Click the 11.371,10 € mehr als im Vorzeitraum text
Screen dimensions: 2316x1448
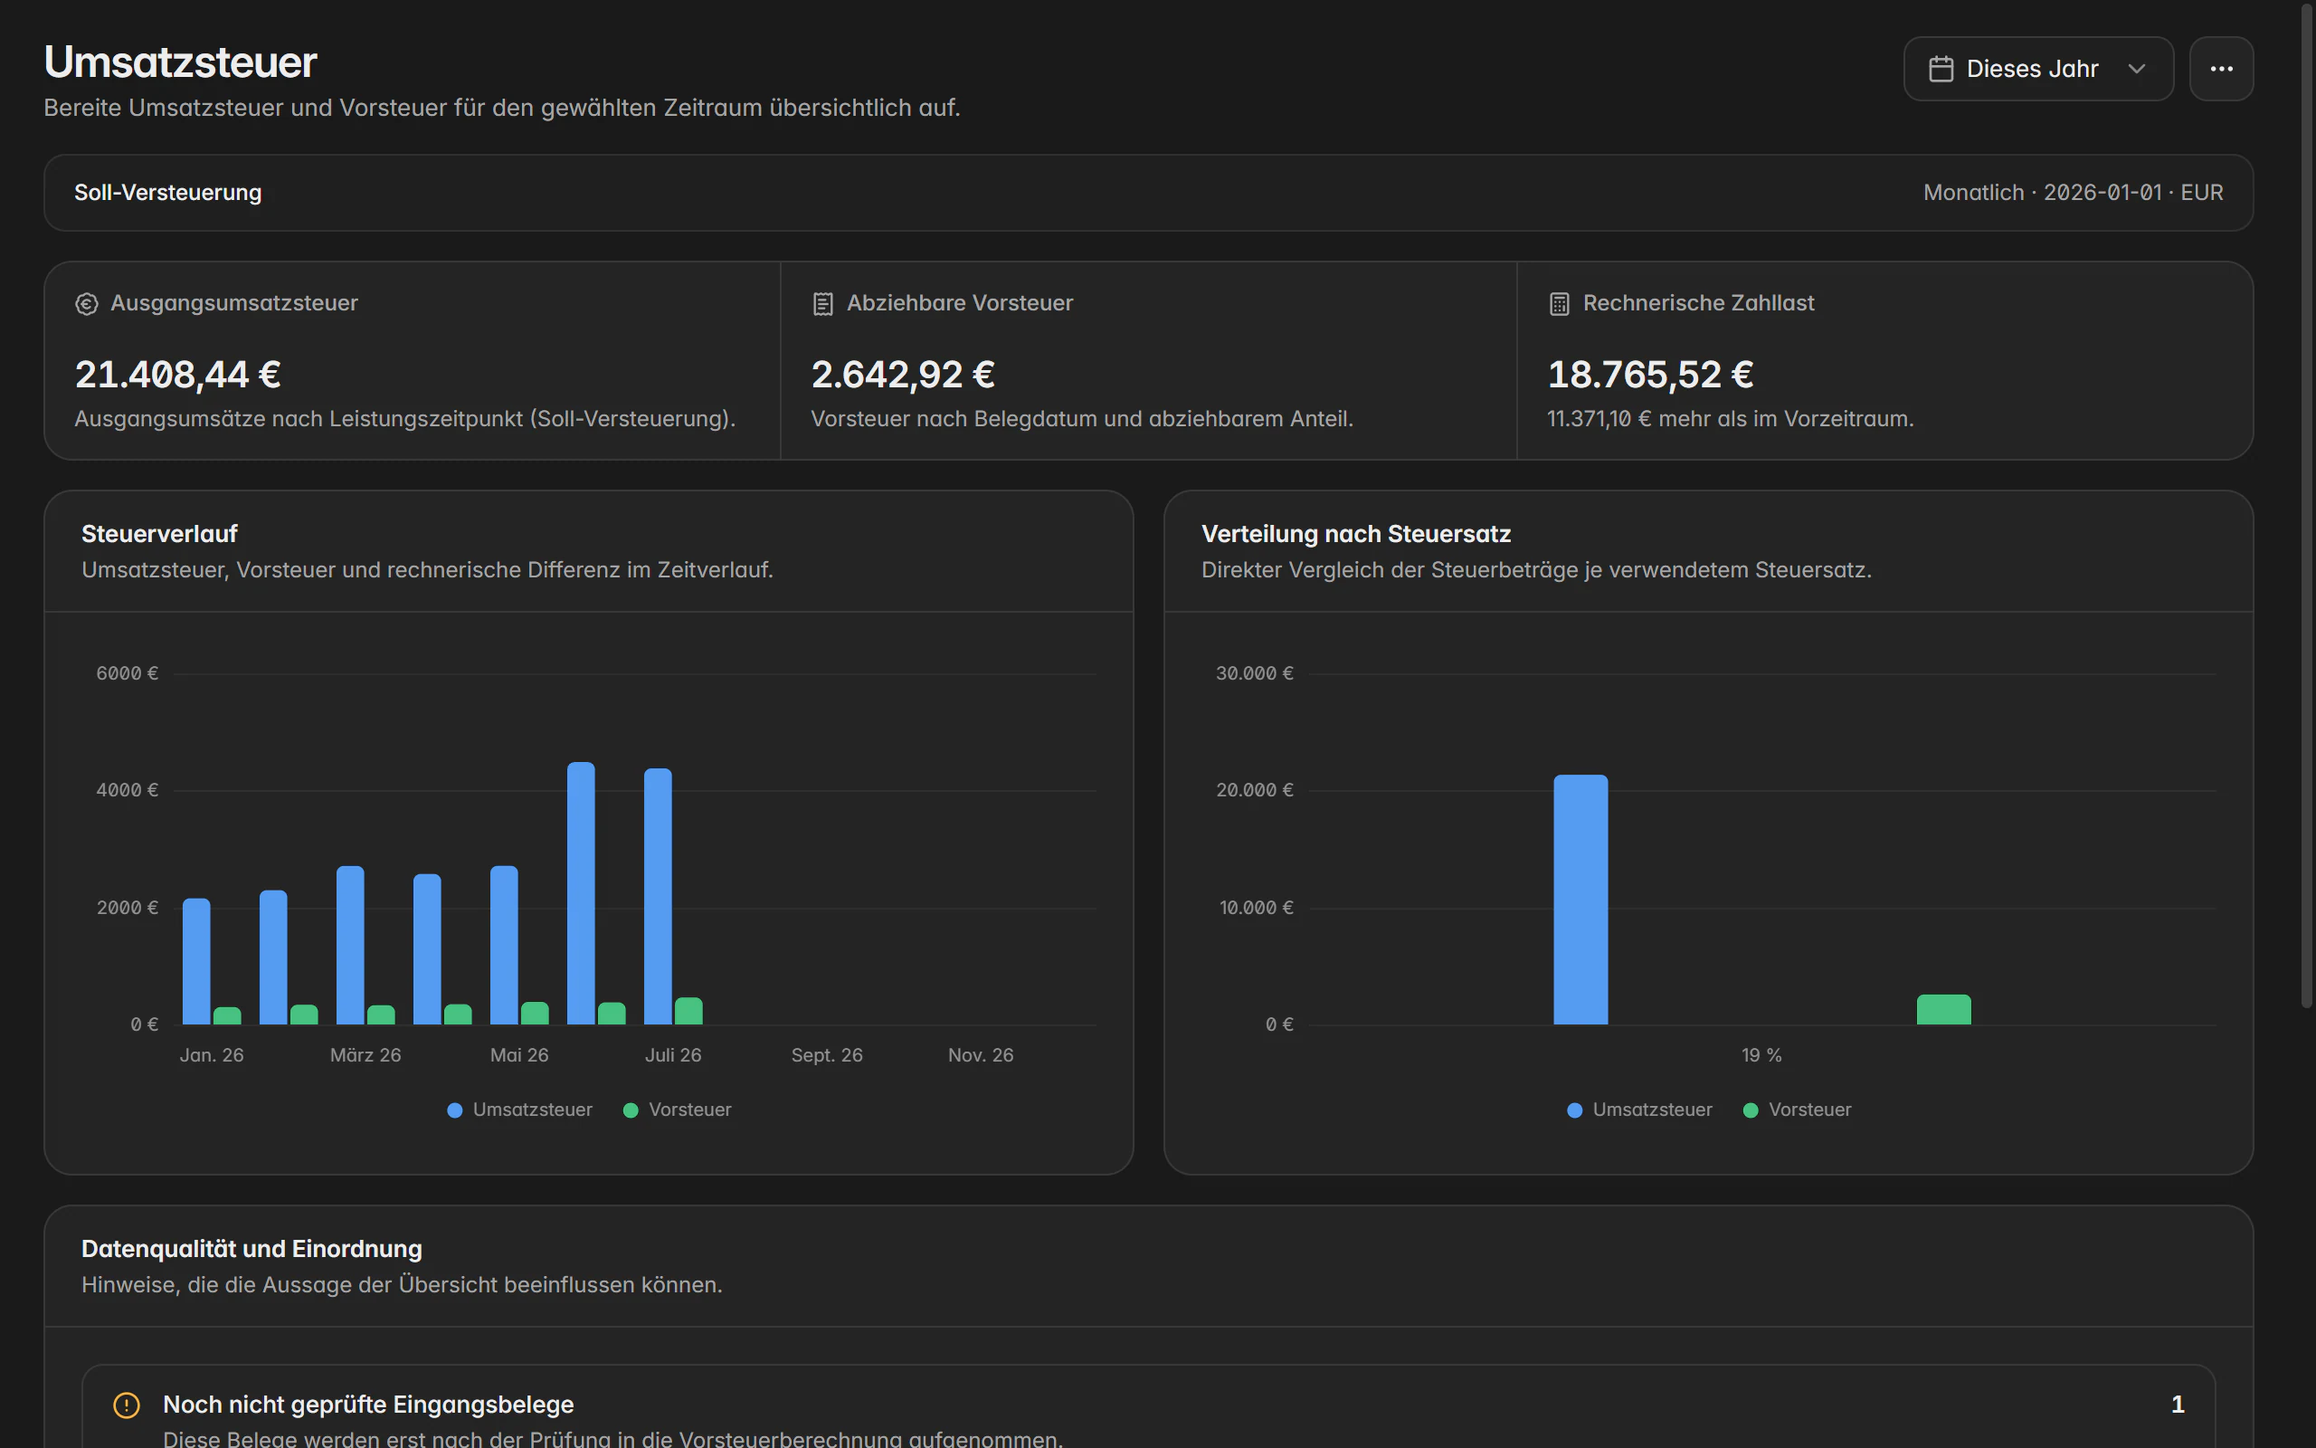click(x=1731, y=419)
